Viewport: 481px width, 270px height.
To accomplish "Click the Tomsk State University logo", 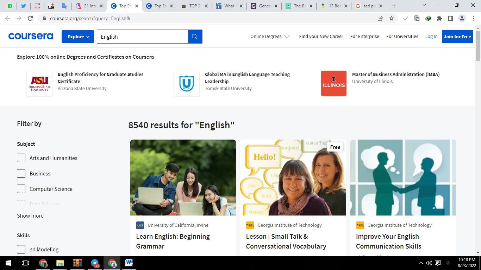I will coord(187,83).
